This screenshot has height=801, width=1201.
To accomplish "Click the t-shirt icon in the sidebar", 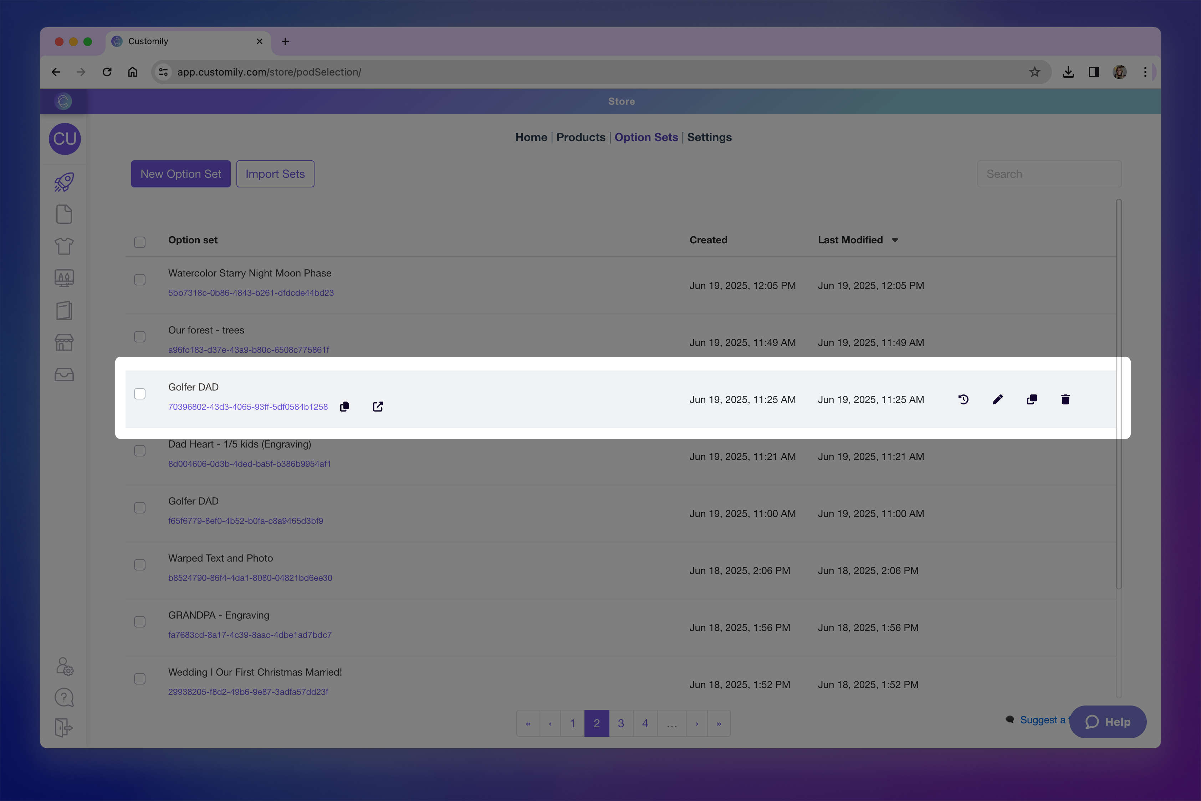I will pos(65,246).
